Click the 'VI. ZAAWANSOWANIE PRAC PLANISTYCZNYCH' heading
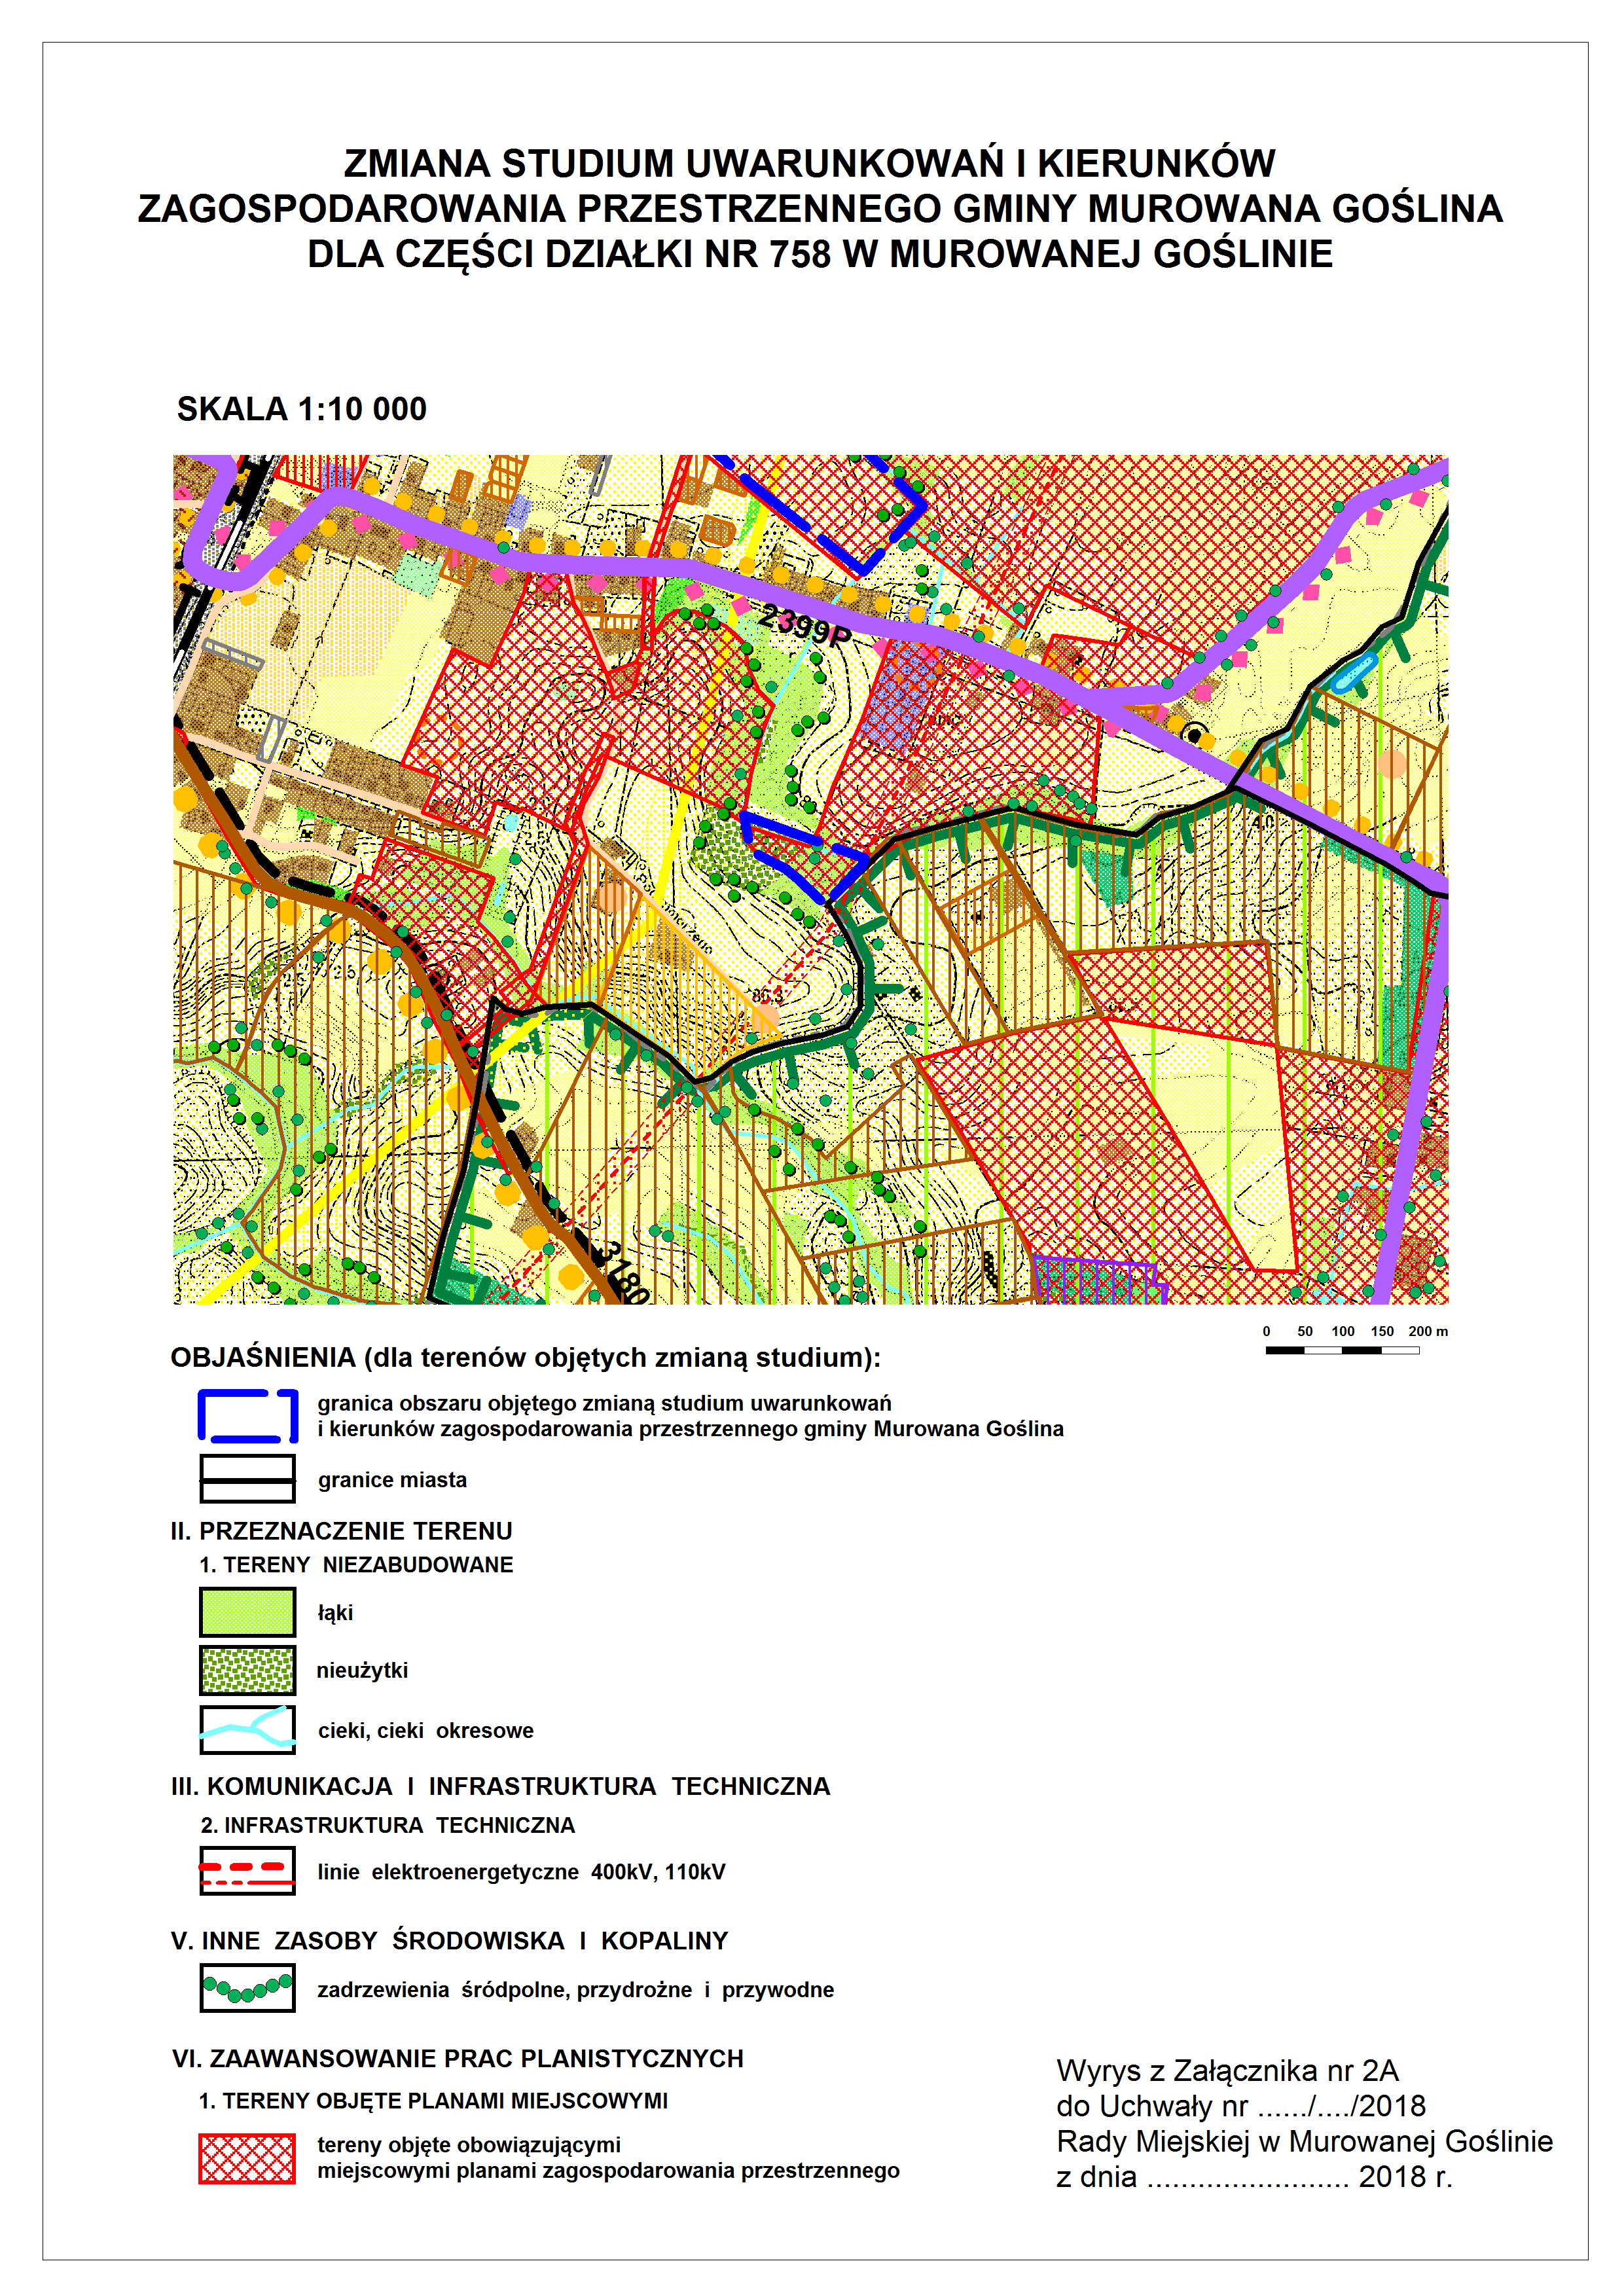The height and width of the screenshot is (2295, 1624). coord(458,2058)
